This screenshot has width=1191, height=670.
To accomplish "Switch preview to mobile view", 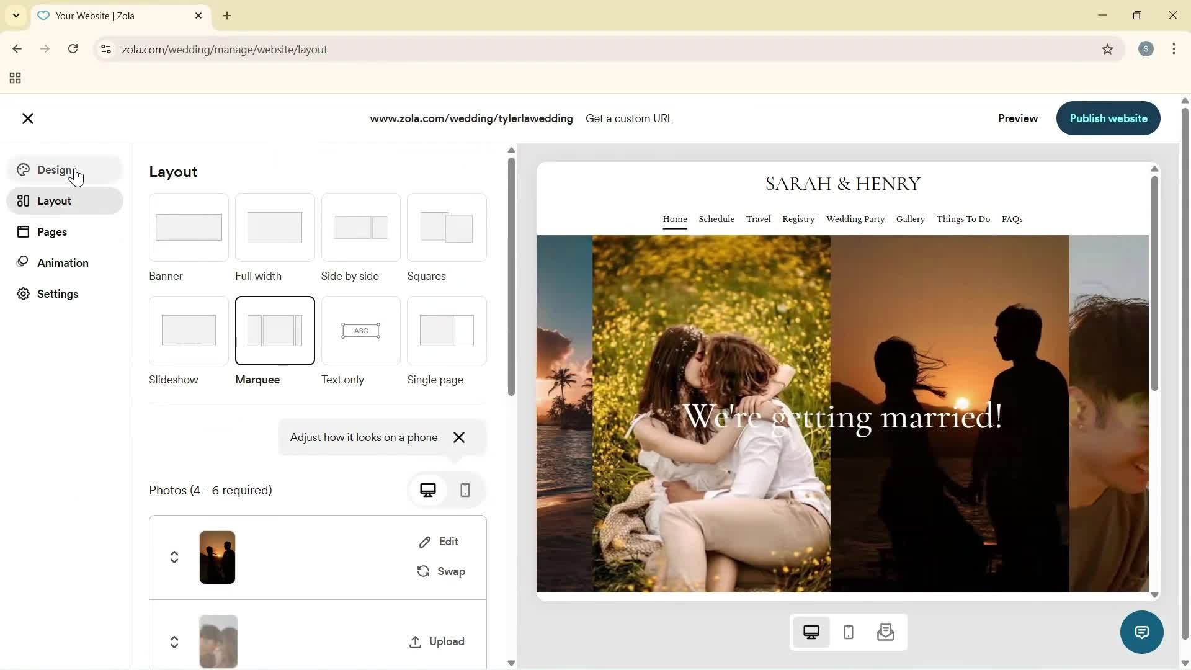I will tap(848, 632).
